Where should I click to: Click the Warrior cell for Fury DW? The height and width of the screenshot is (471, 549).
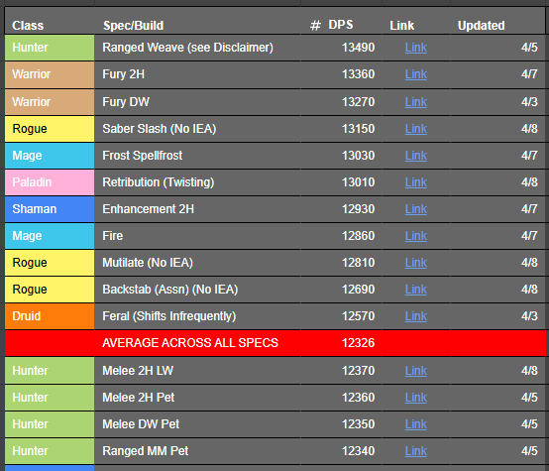(x=50, y=102)
